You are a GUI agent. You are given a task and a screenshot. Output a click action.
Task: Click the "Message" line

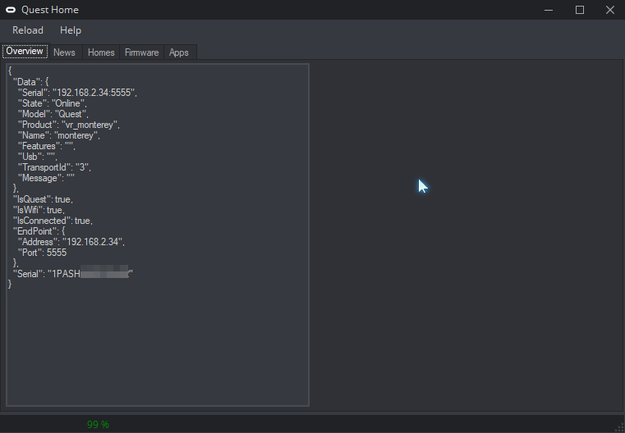click(46, 178)
